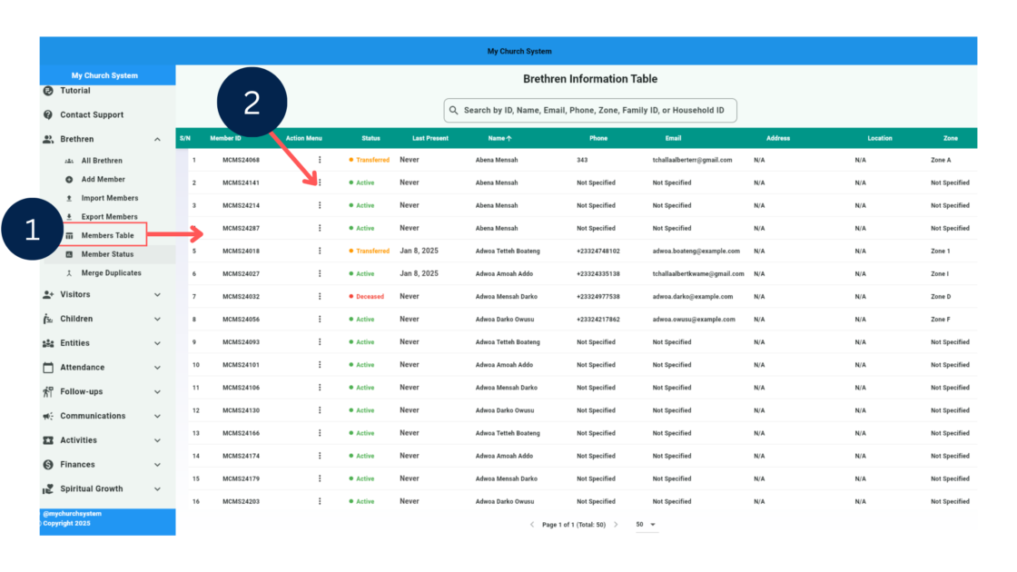Image resolution: width=1017 pixels, height=572 pixels.
Task: Collapse the Brethren sidebar section
Action: (157, 140)
